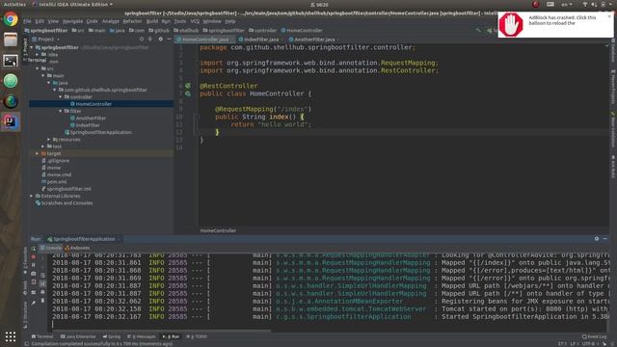Open the Event Log button
Viewport: 617px width, 347px height.
coord(594,336)
